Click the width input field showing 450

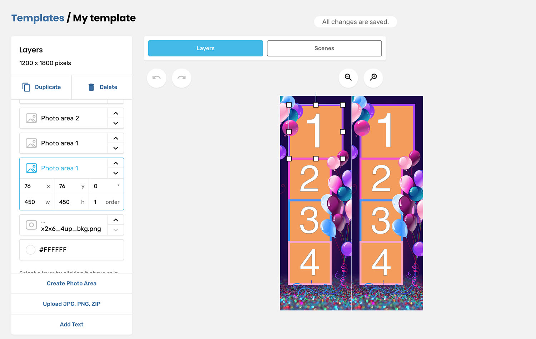point(32,202)
